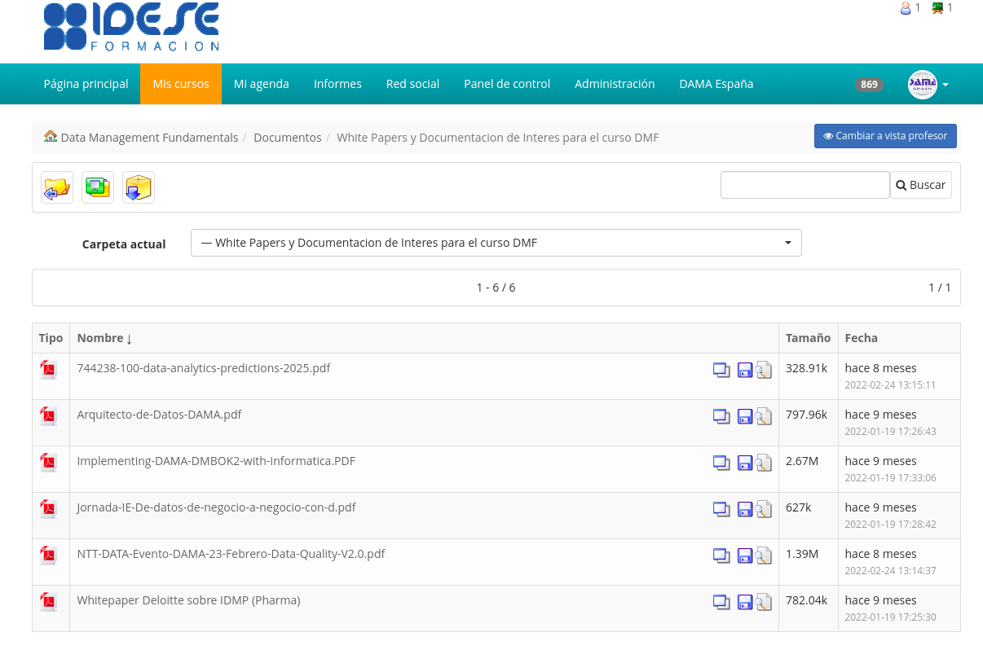Preview Implementing-DAMA-DMBOK2 PDF magnifier icon
Image resolution: width=983 pixels, height=650 pixels.
763,463
